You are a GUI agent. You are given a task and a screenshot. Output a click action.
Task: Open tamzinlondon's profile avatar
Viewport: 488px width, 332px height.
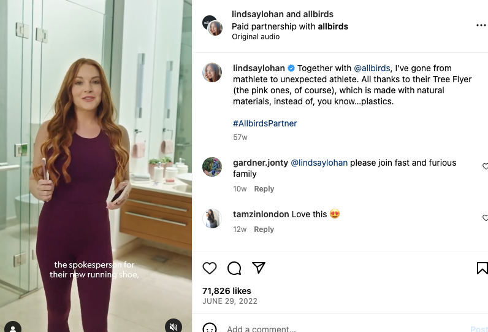coord(212,218)
